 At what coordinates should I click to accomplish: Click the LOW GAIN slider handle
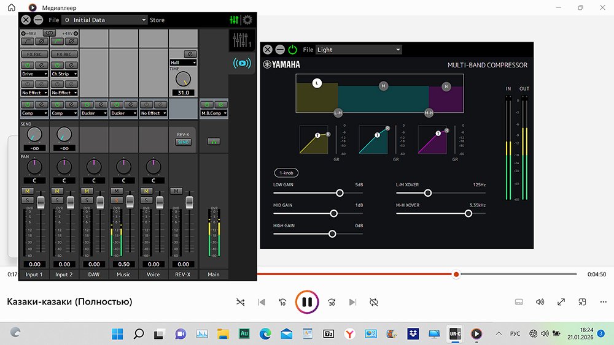[340, 193]
